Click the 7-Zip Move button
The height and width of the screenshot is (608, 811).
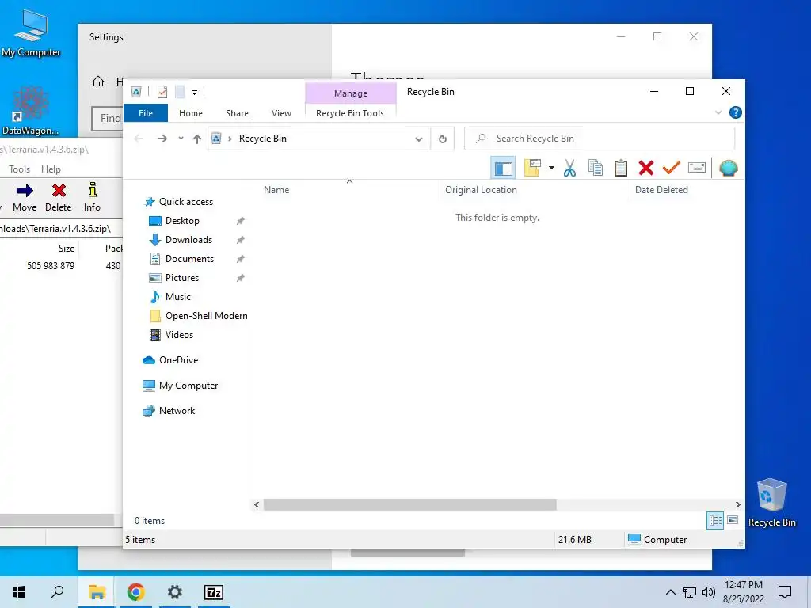point(25,197)
